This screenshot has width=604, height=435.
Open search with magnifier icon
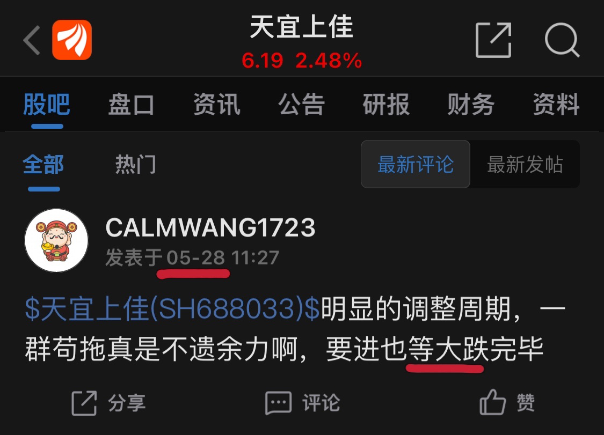pyautogui.click(x=562, y=40)
